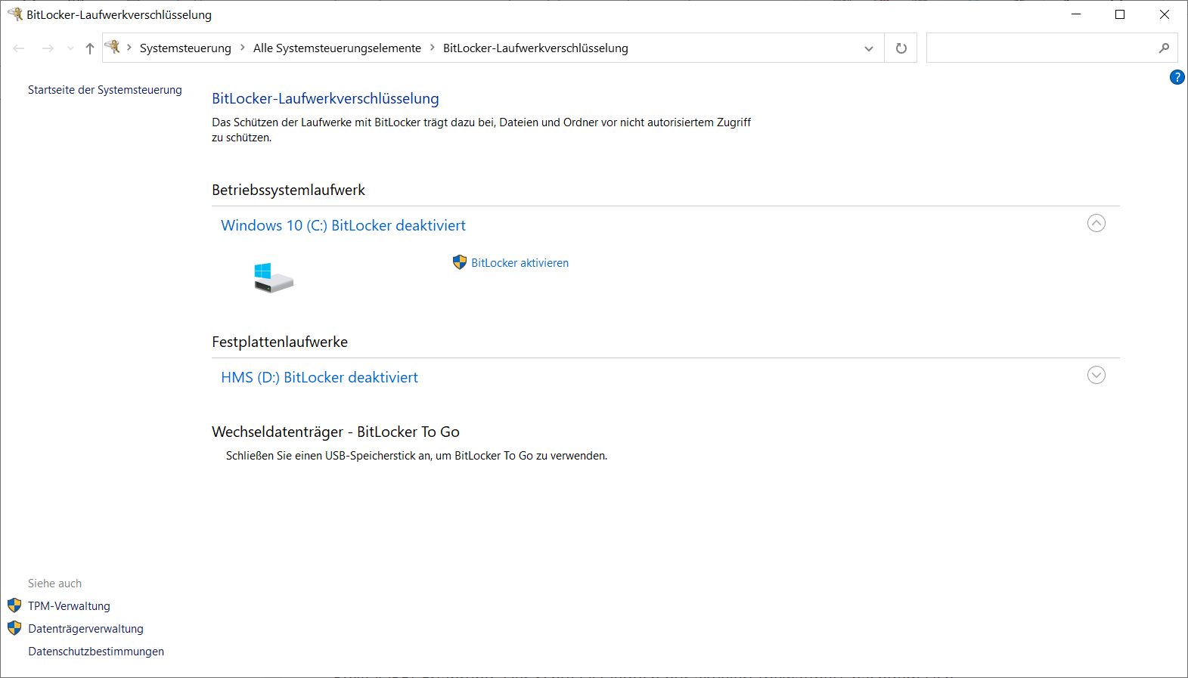Click the shield icon beside Datenträgerverwaltung
Image resolution: width=1188 pixels, height=678 pixels.
point(14,628)
